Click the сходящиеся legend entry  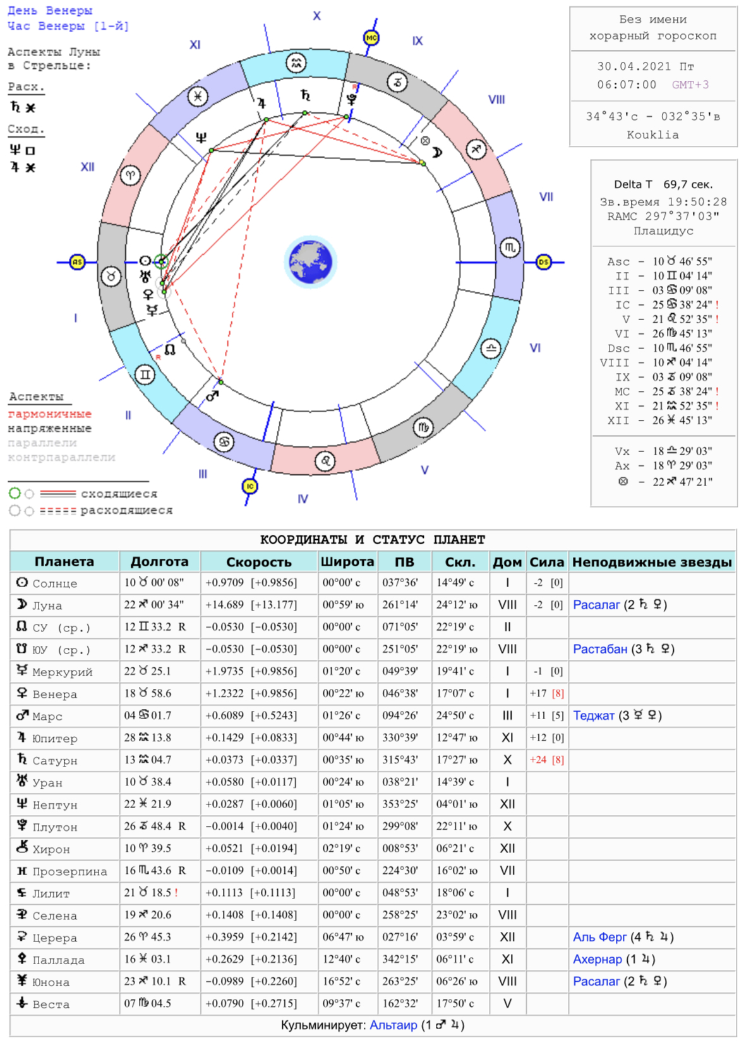(x=119, y=494)
